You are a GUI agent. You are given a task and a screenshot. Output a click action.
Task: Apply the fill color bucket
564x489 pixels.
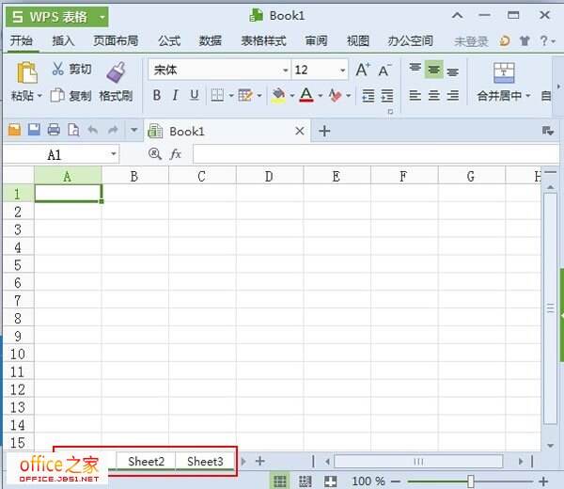[x=279, y=95]
